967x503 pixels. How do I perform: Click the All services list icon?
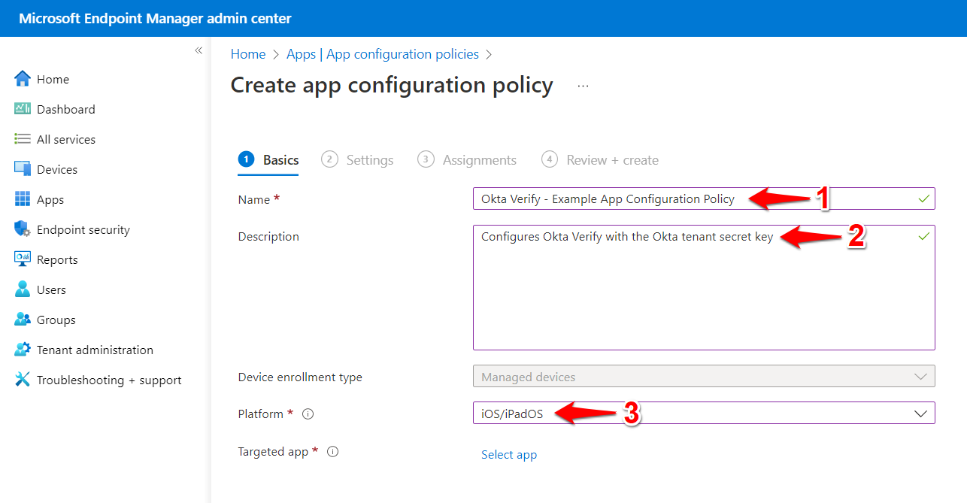pos(23,139)
